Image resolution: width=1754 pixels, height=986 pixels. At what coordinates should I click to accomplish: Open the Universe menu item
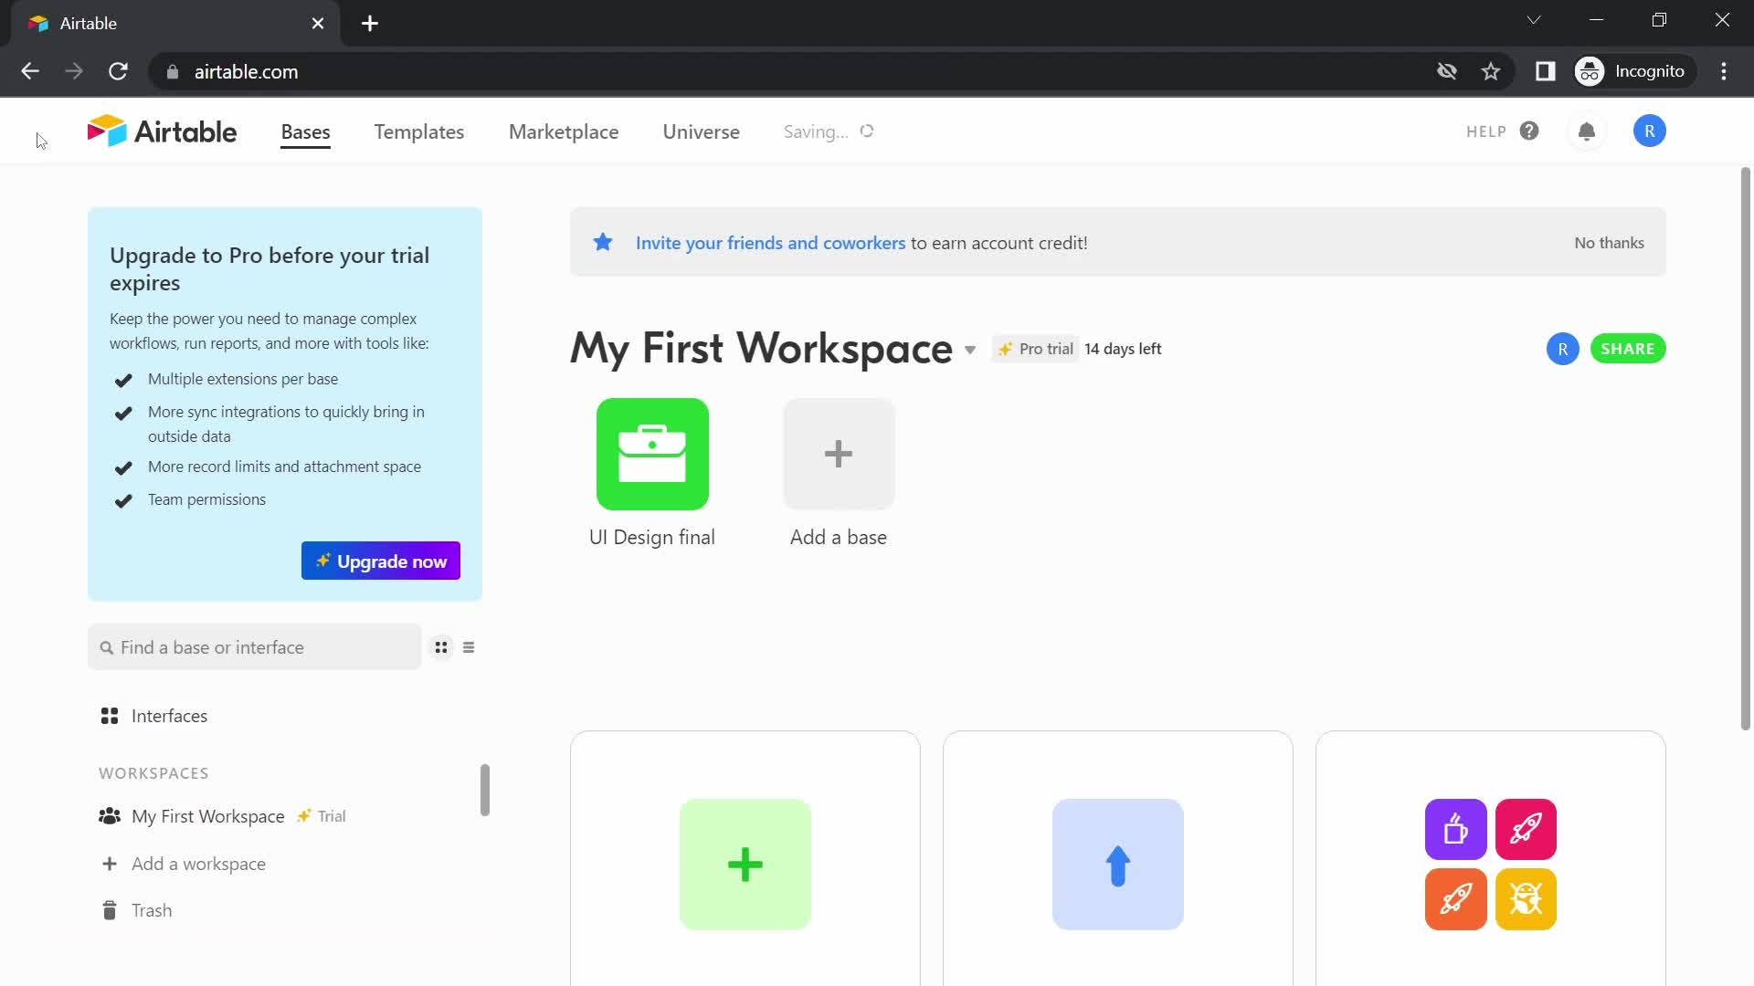tap(701, 131)
